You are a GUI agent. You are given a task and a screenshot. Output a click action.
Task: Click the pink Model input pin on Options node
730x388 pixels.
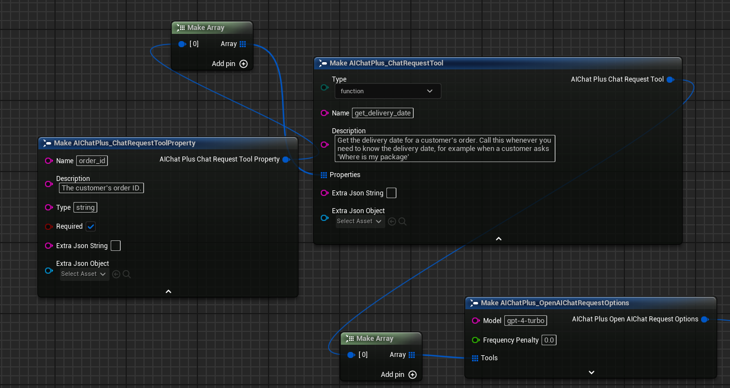476,321
